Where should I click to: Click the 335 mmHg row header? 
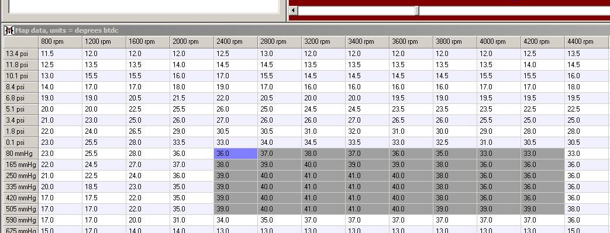(21, 187)
